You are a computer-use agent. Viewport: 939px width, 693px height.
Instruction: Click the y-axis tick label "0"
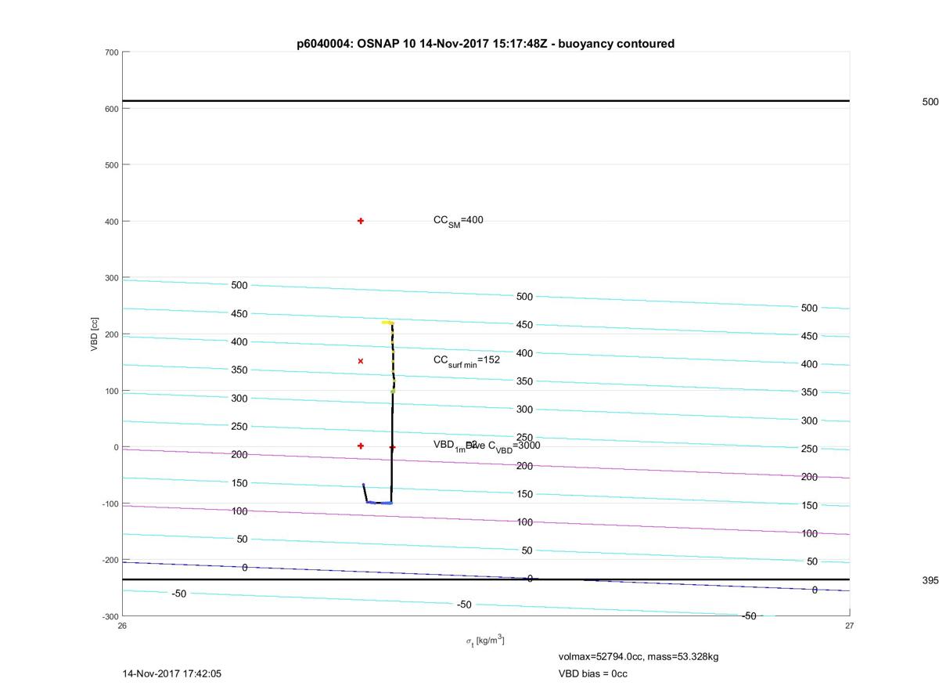click(x=116, y=447)
